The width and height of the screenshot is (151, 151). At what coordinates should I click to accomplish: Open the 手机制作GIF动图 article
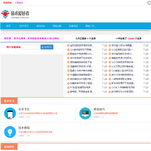[82, 79]
